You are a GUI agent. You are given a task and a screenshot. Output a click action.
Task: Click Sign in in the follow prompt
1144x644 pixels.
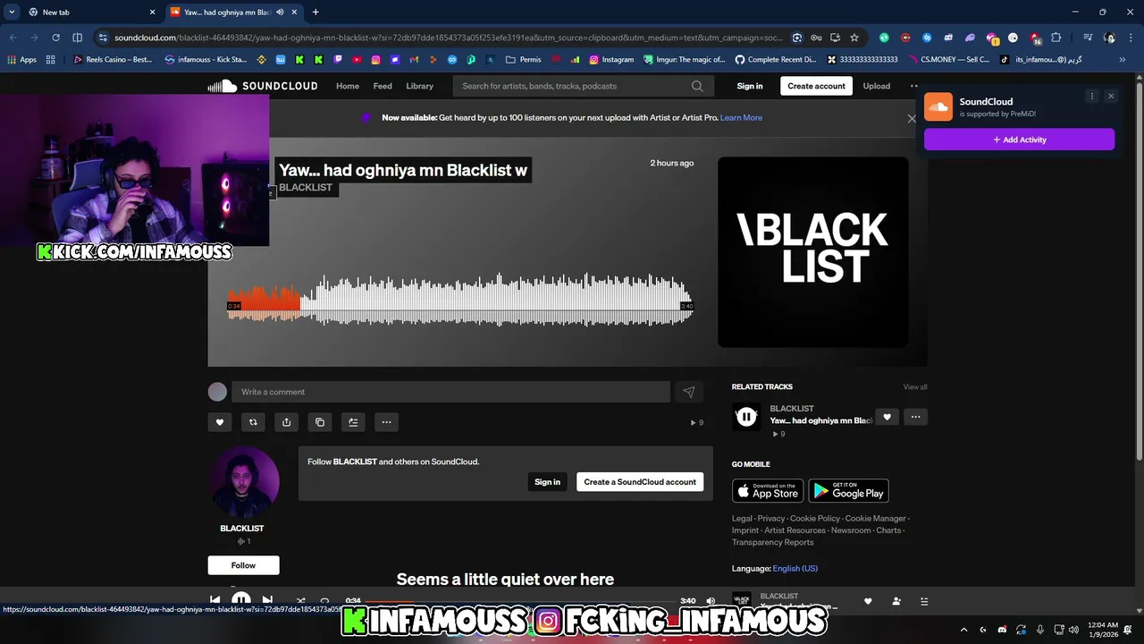pos(547,482)
